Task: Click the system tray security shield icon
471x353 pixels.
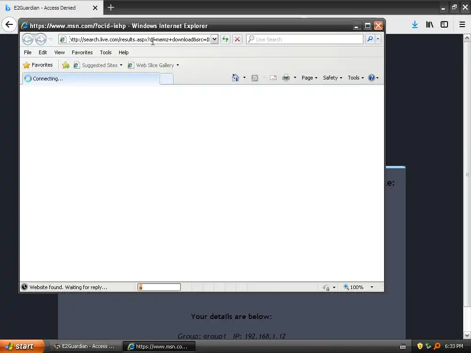Action: tap(420, 346)
